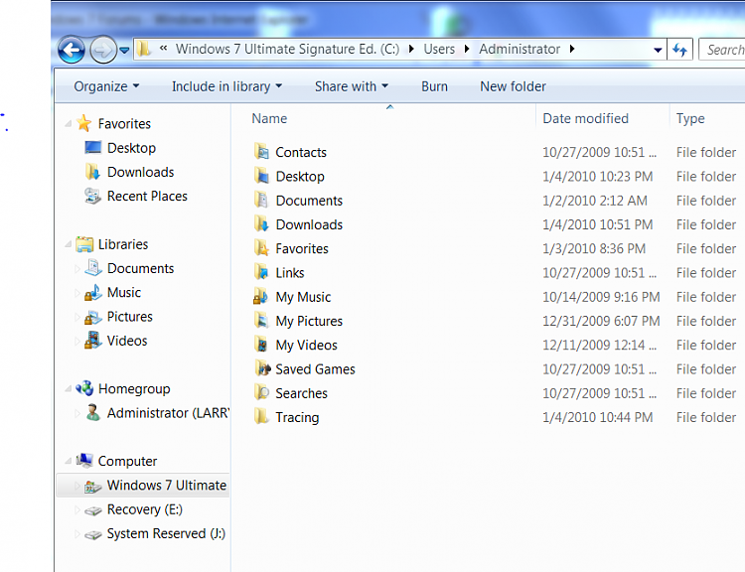
Task: Click the Computer icon in navigation pane
Action: click(84, 461)
